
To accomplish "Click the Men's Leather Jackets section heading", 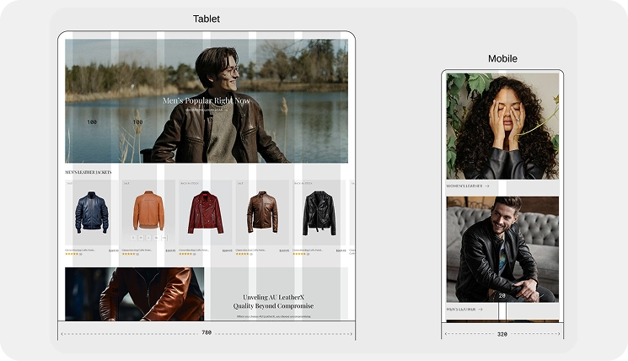I will (x=88, y=172).
